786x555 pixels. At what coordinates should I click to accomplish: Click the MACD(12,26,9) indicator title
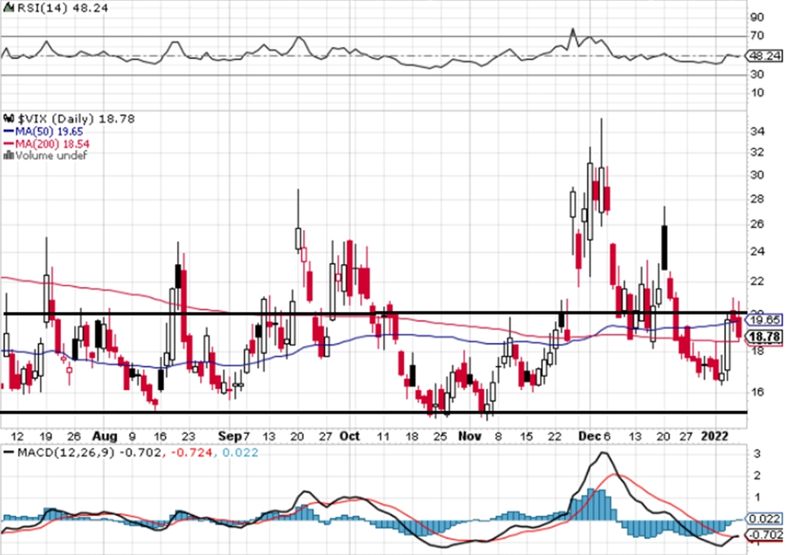coord(66,453)
